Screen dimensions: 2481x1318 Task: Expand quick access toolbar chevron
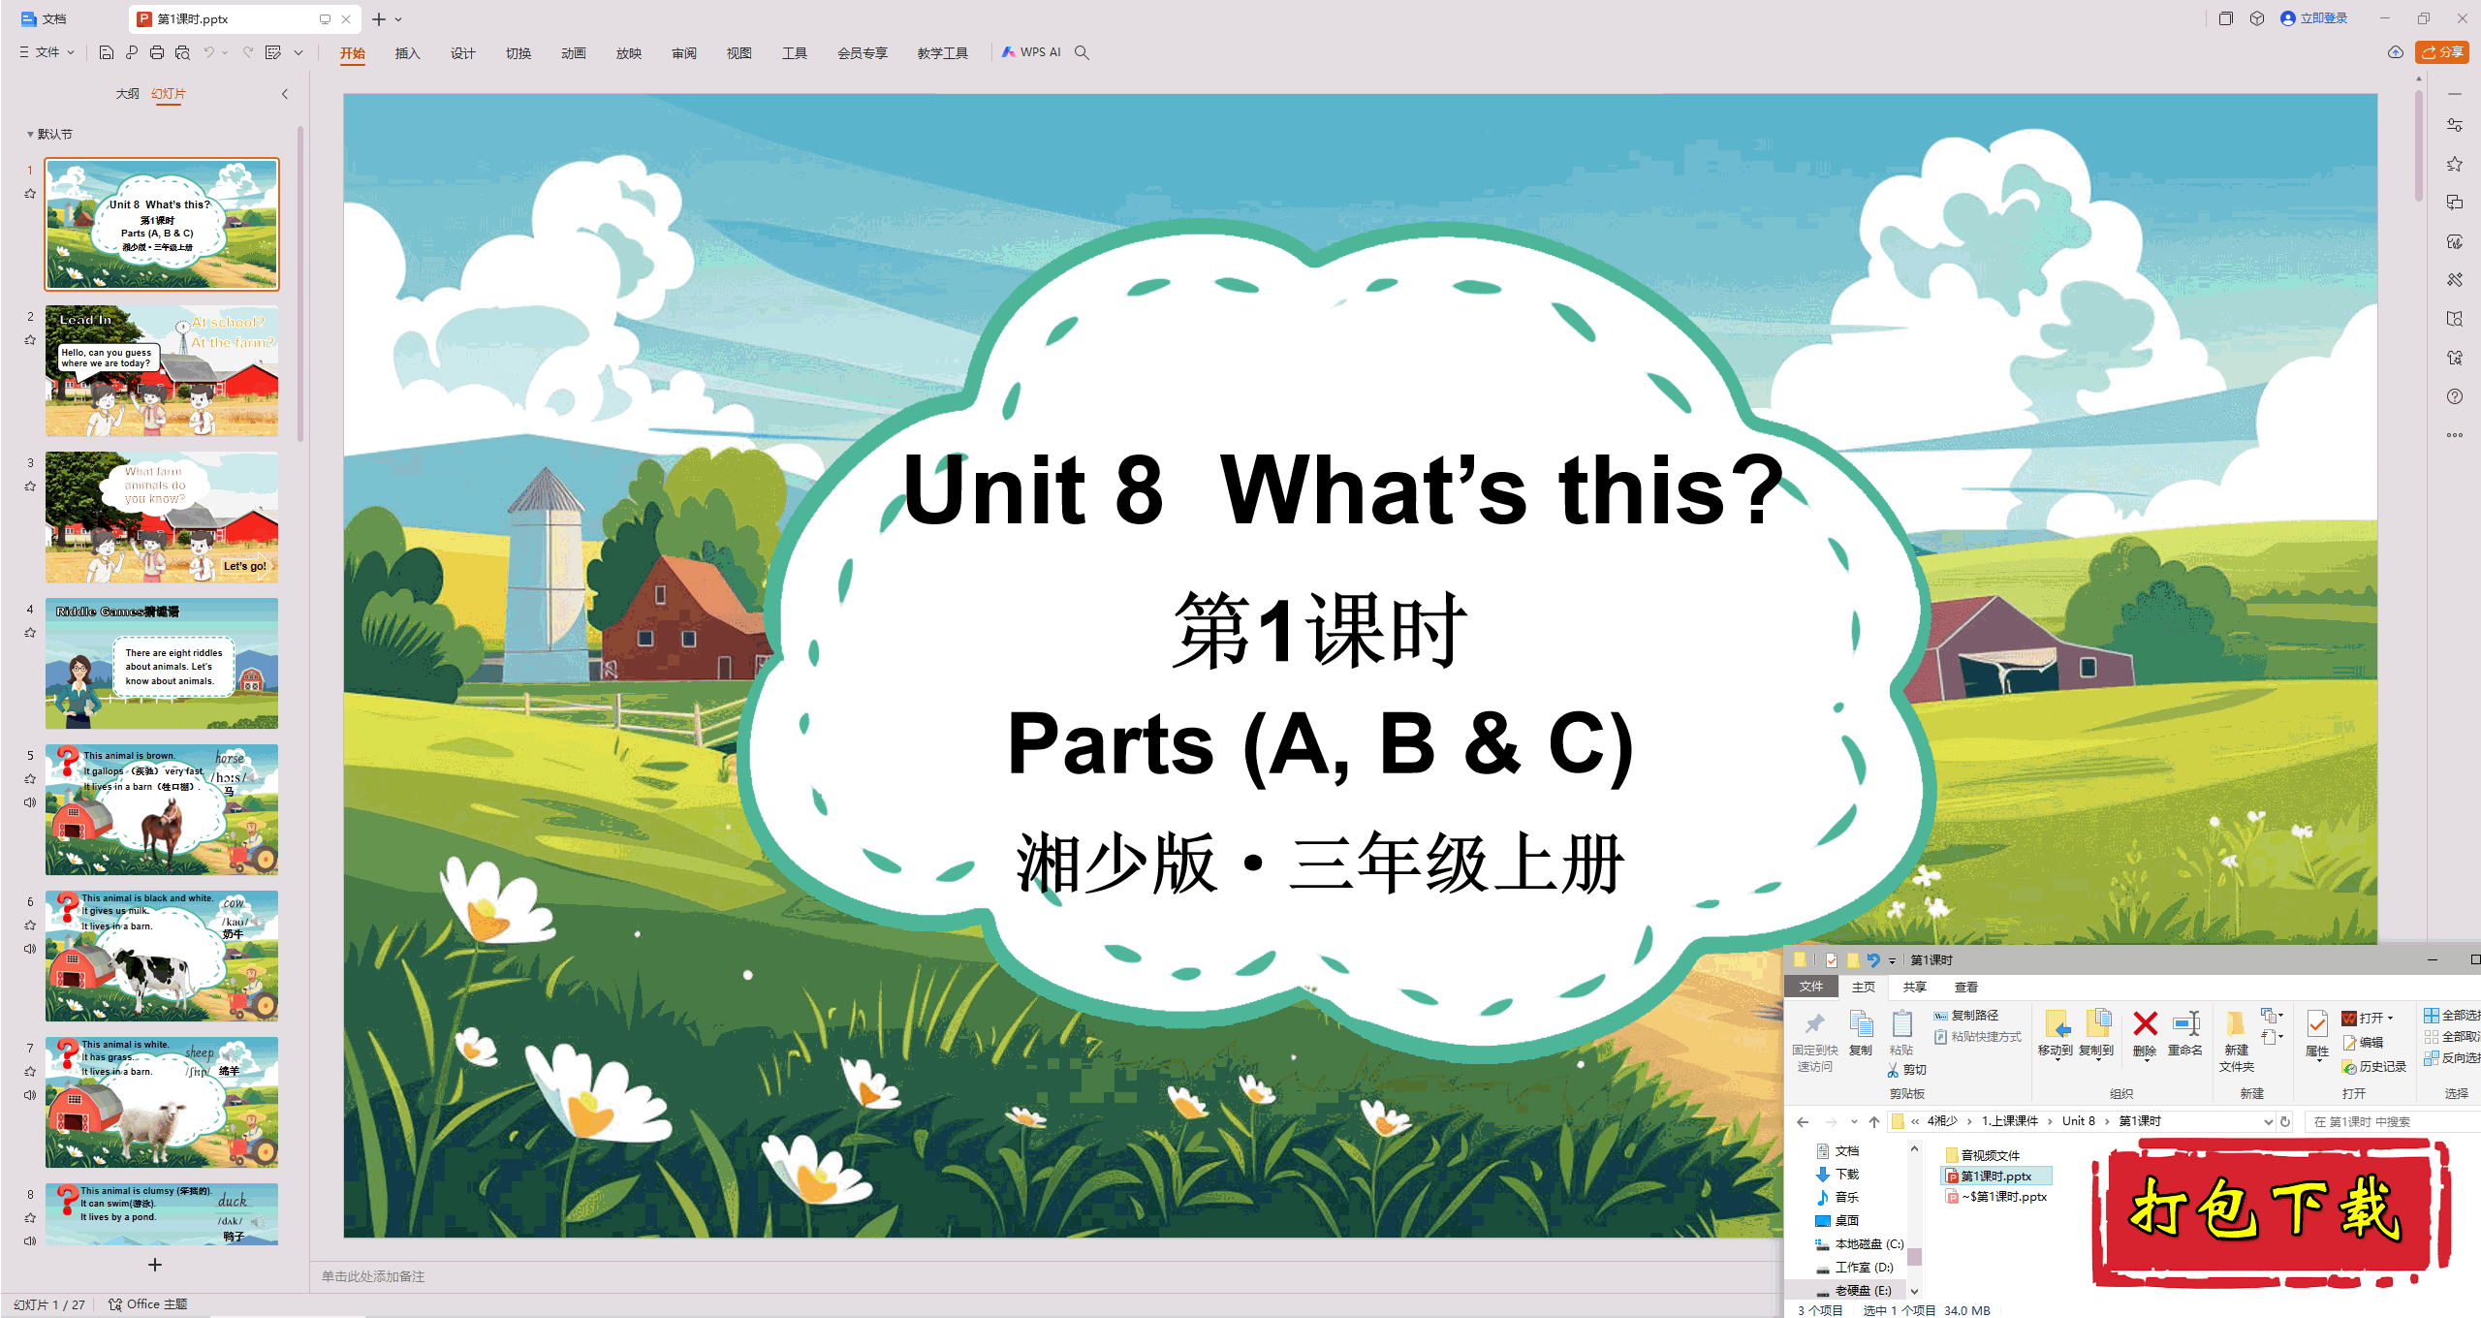pos(298,52)
